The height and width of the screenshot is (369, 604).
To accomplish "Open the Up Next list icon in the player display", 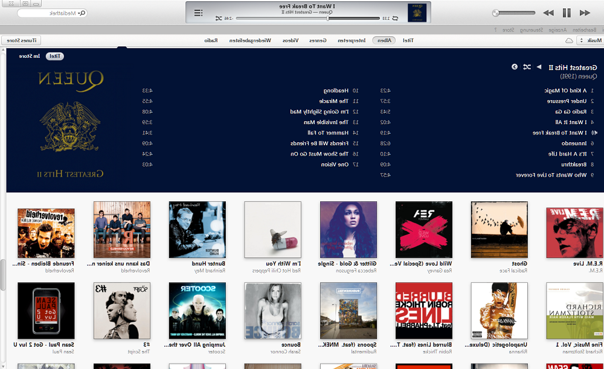I will tap(198, 13).
